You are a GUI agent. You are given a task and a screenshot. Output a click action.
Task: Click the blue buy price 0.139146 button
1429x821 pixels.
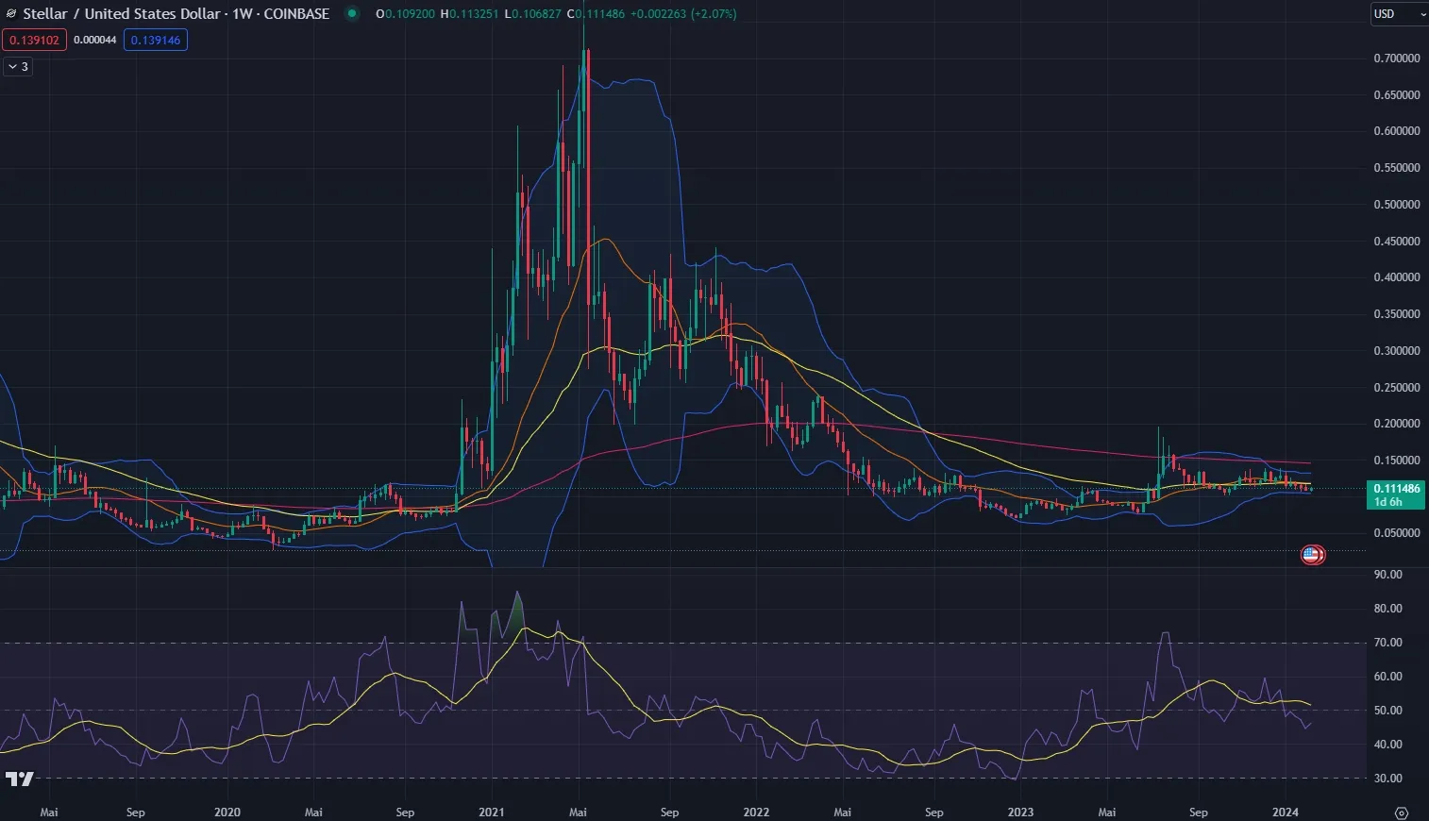[x=156, y=41]
